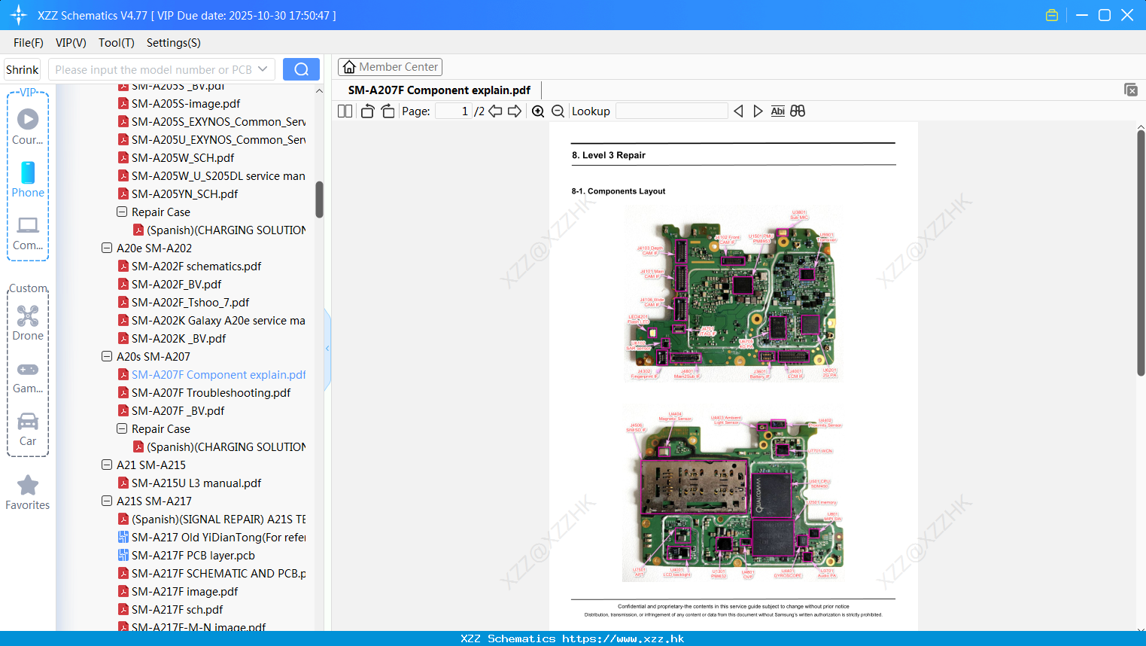Screen dimensions: 1146x646
Task: Open SM-A202F schematics.pdf
Action: point(190,266)
